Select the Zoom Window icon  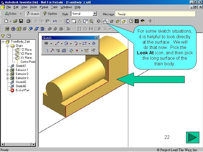coord(74,21)
